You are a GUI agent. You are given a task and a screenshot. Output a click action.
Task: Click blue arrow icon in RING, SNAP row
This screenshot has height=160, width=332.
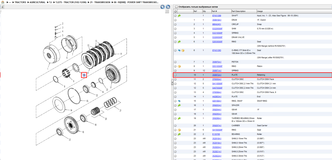(179, 101)
